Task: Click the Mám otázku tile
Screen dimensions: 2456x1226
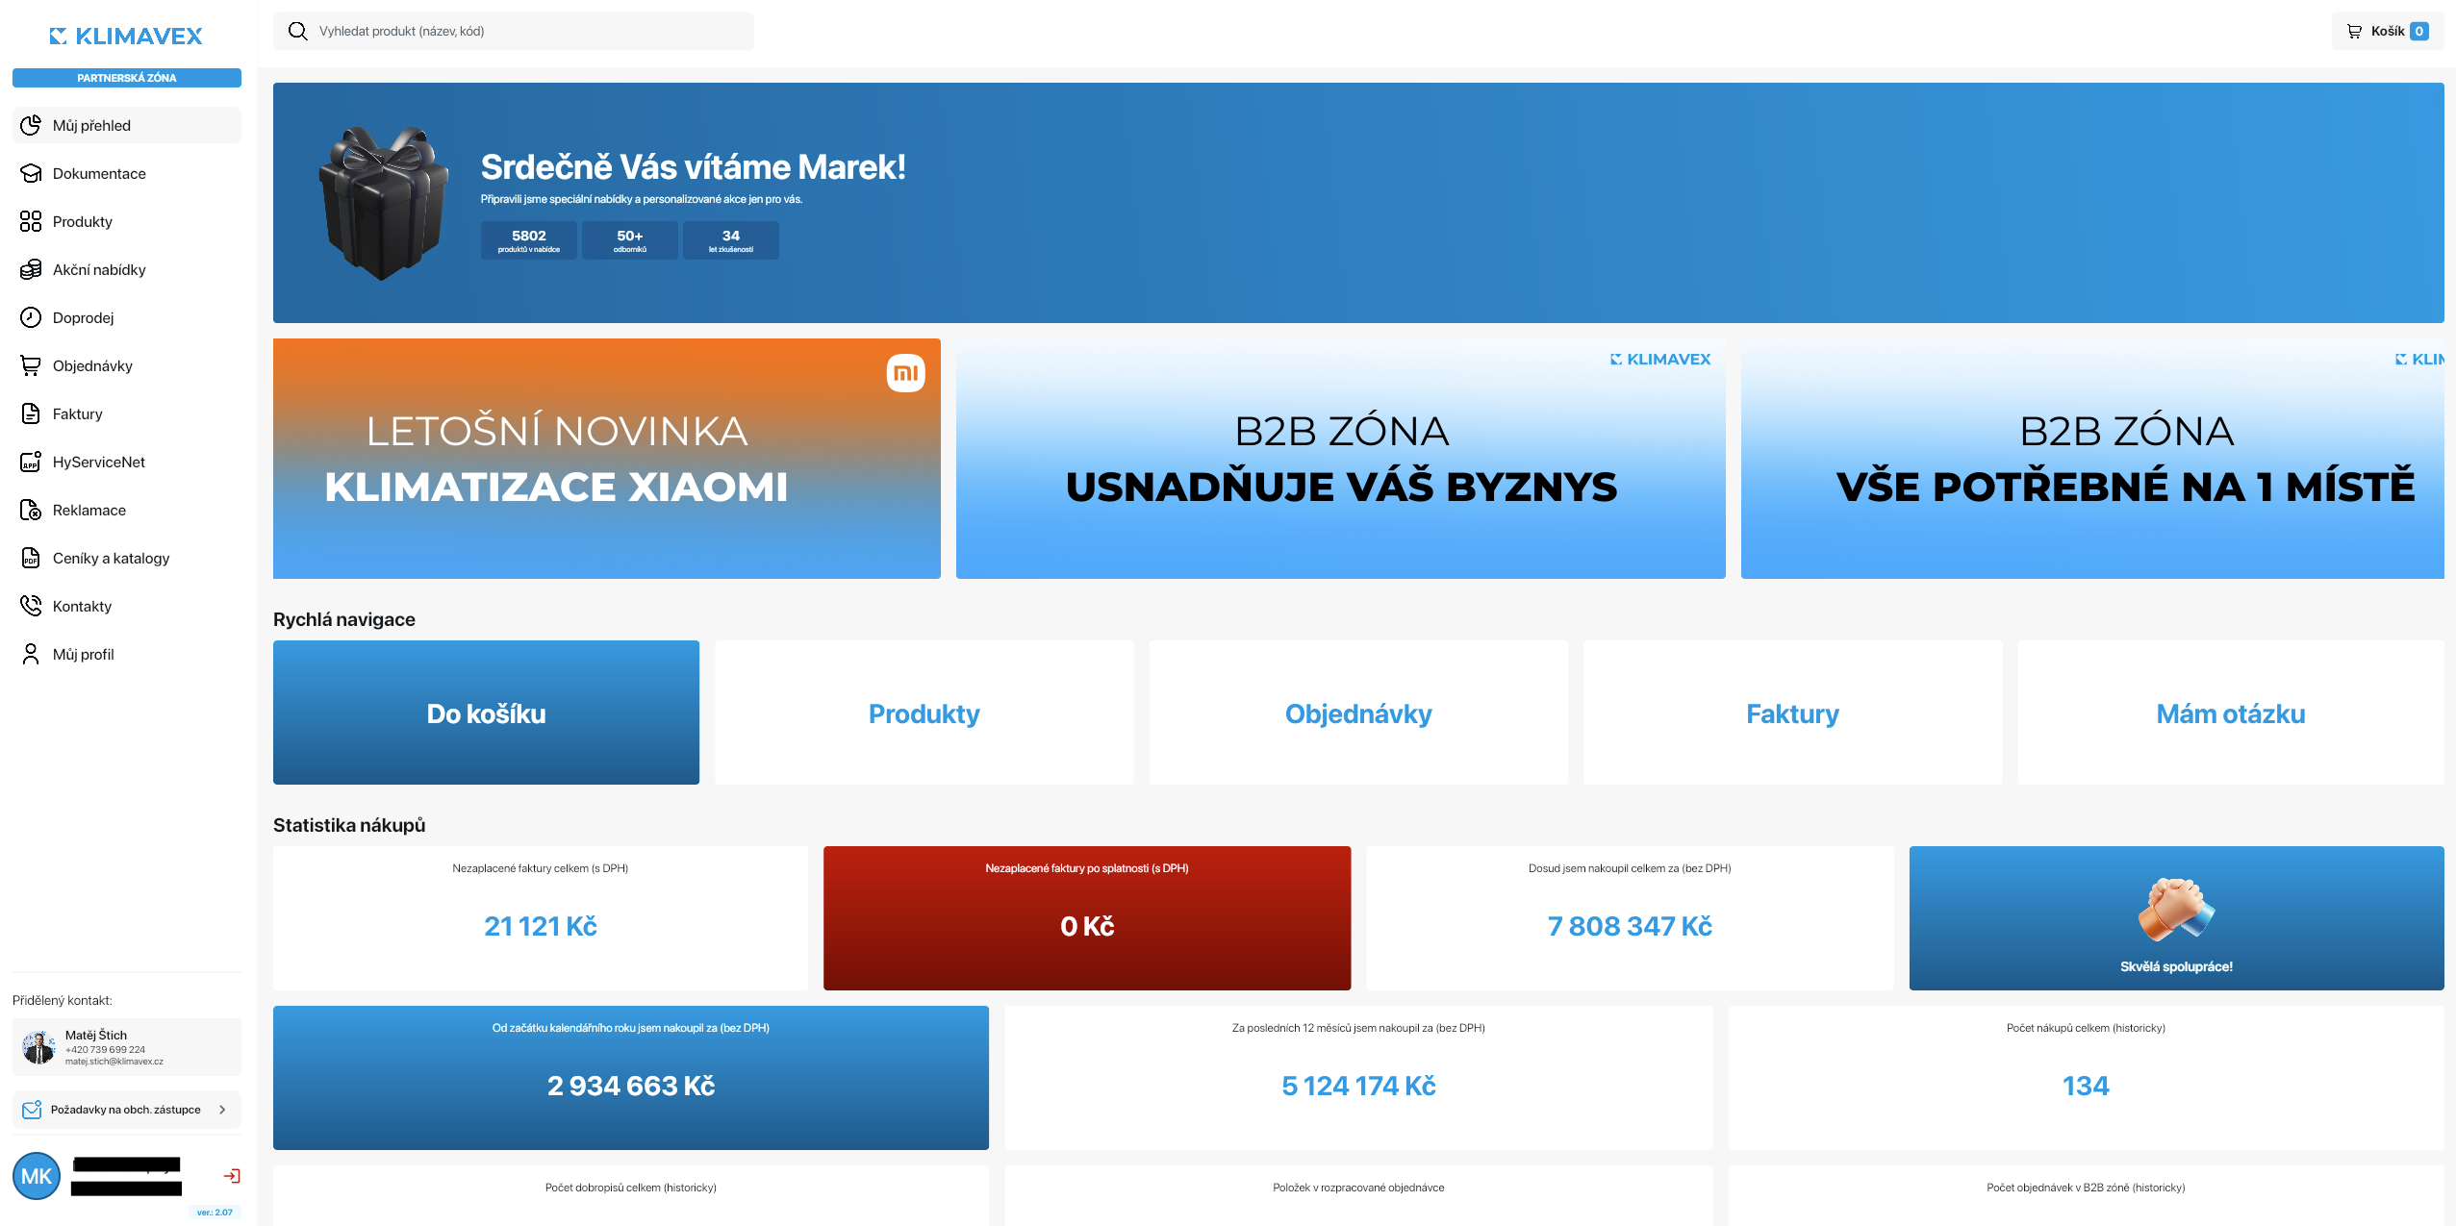Action: pos(2231,713)
